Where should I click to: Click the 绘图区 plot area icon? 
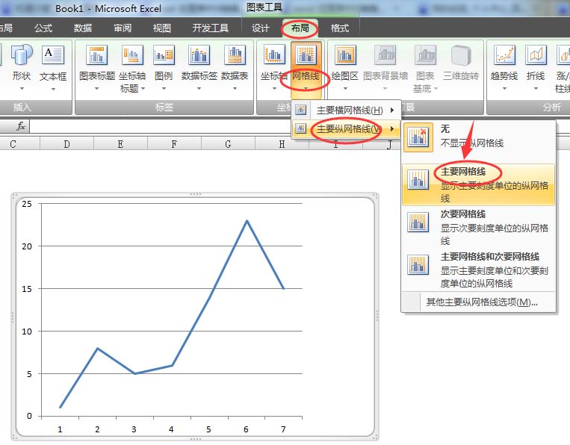345,55
